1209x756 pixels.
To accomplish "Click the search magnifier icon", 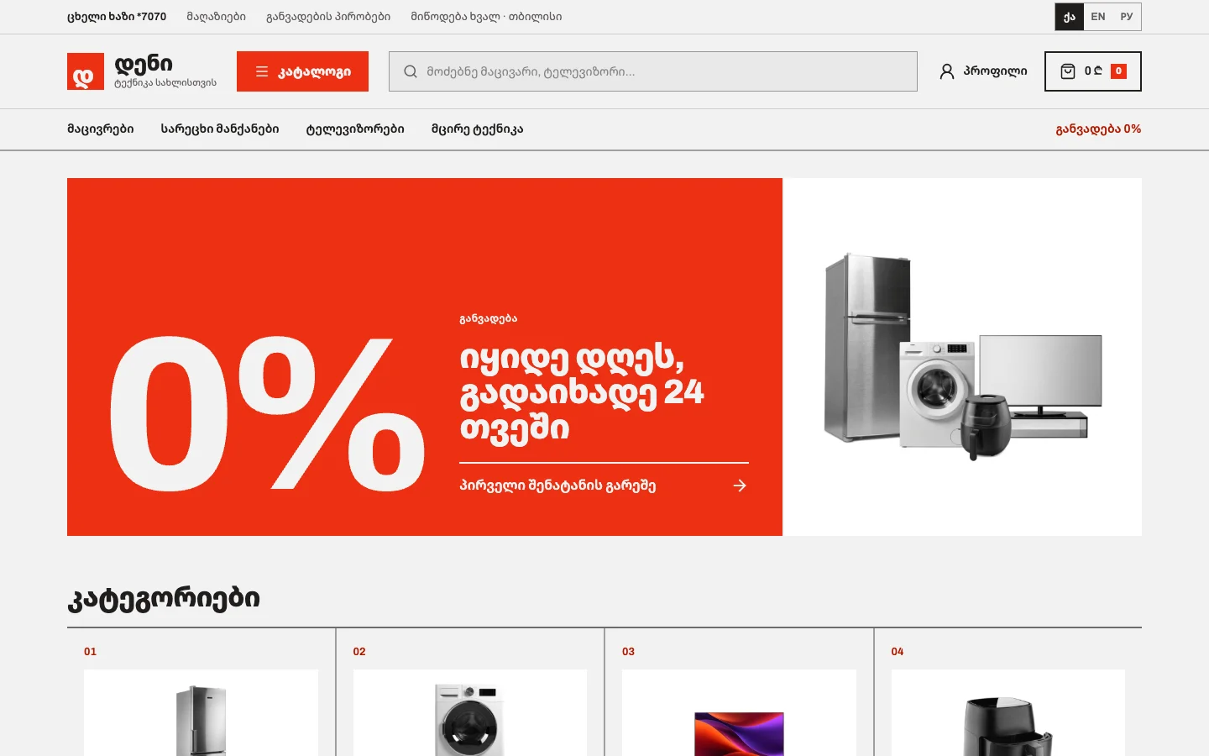I will (x=411, y=71).
